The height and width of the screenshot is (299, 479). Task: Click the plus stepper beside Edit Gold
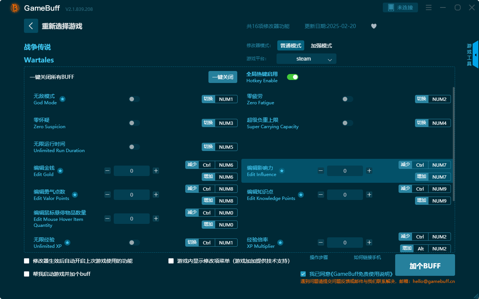tap(156, 170)
